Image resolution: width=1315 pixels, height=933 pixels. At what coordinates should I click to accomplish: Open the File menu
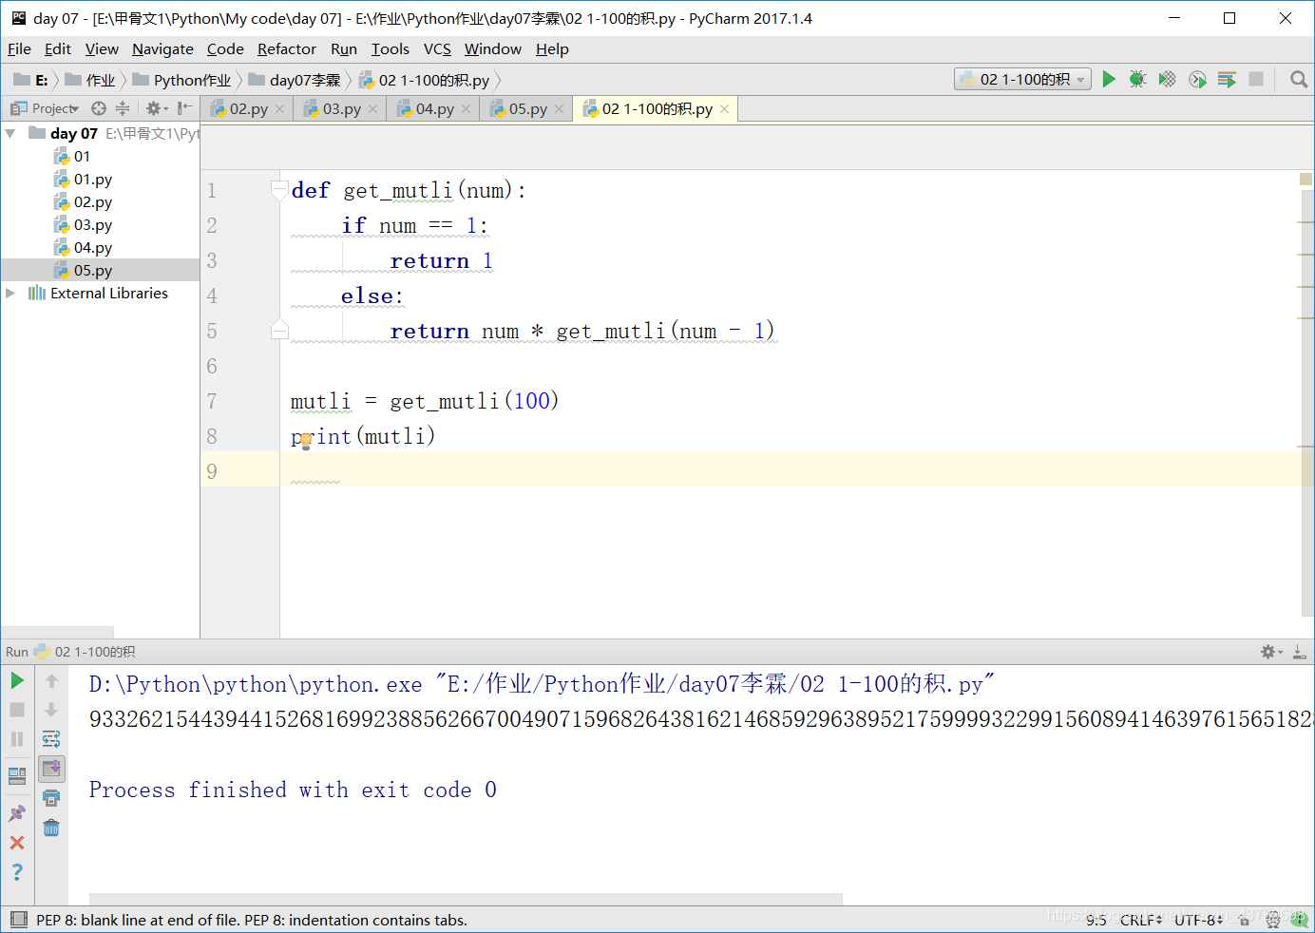point(19,49)
